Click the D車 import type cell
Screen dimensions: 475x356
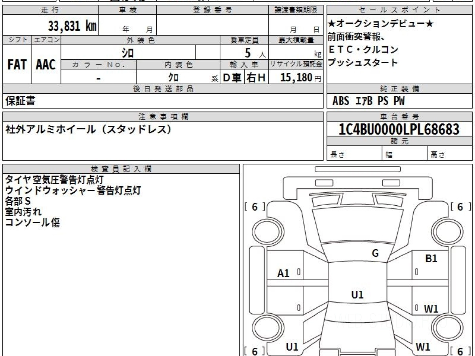tap(232, 78)
